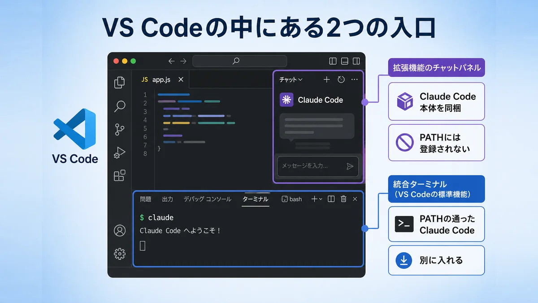This screenshot has height=303, width=538.
Task: Click the PATHの通った Claude Code card
Action: (436, 224)
